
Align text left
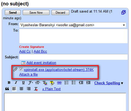pos(14,89)
